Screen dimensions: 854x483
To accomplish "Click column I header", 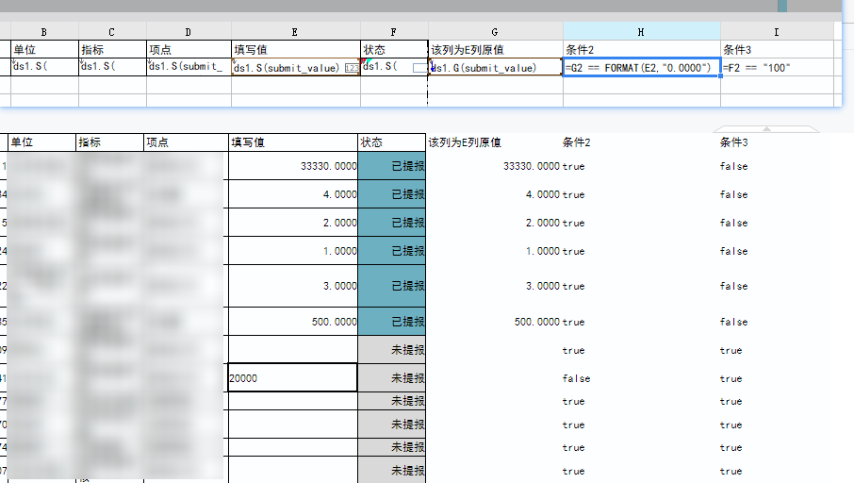I will [776, 32].
